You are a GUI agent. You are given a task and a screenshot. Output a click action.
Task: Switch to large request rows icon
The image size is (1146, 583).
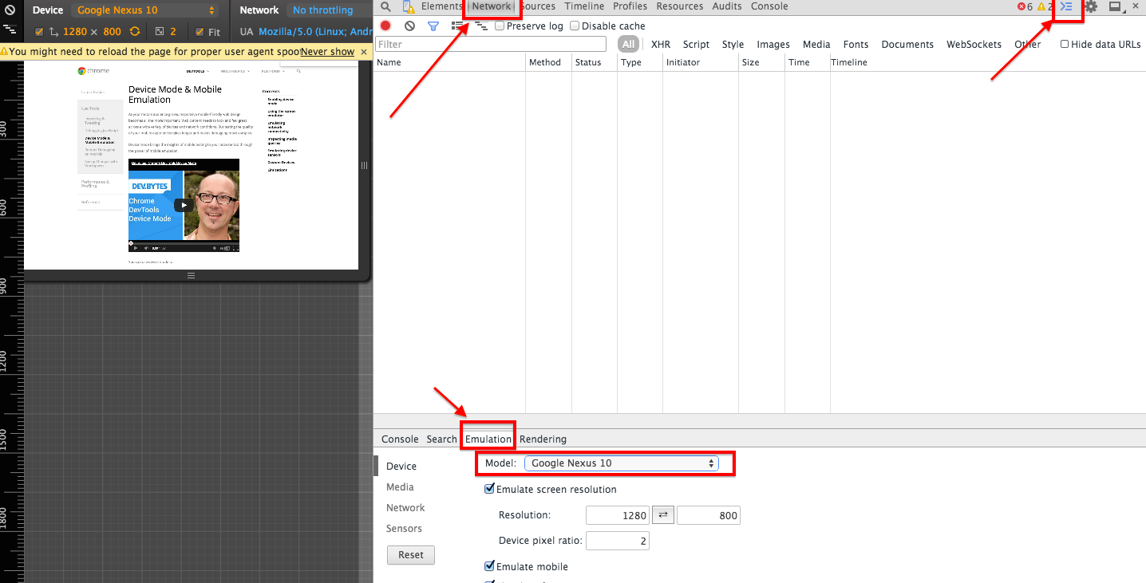[x=457, y=26]
